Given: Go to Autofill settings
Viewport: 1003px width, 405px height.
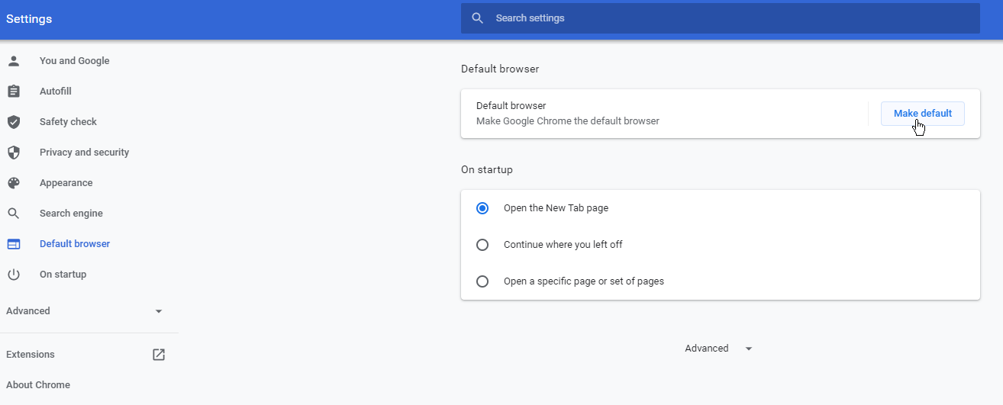Looking at the screenshot, I should pyautogui.click(x=56, y=92).
